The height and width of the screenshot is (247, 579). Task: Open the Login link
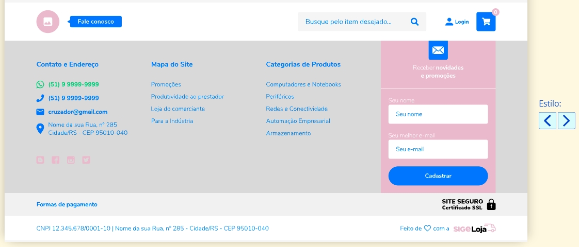(x=457, y=22)
